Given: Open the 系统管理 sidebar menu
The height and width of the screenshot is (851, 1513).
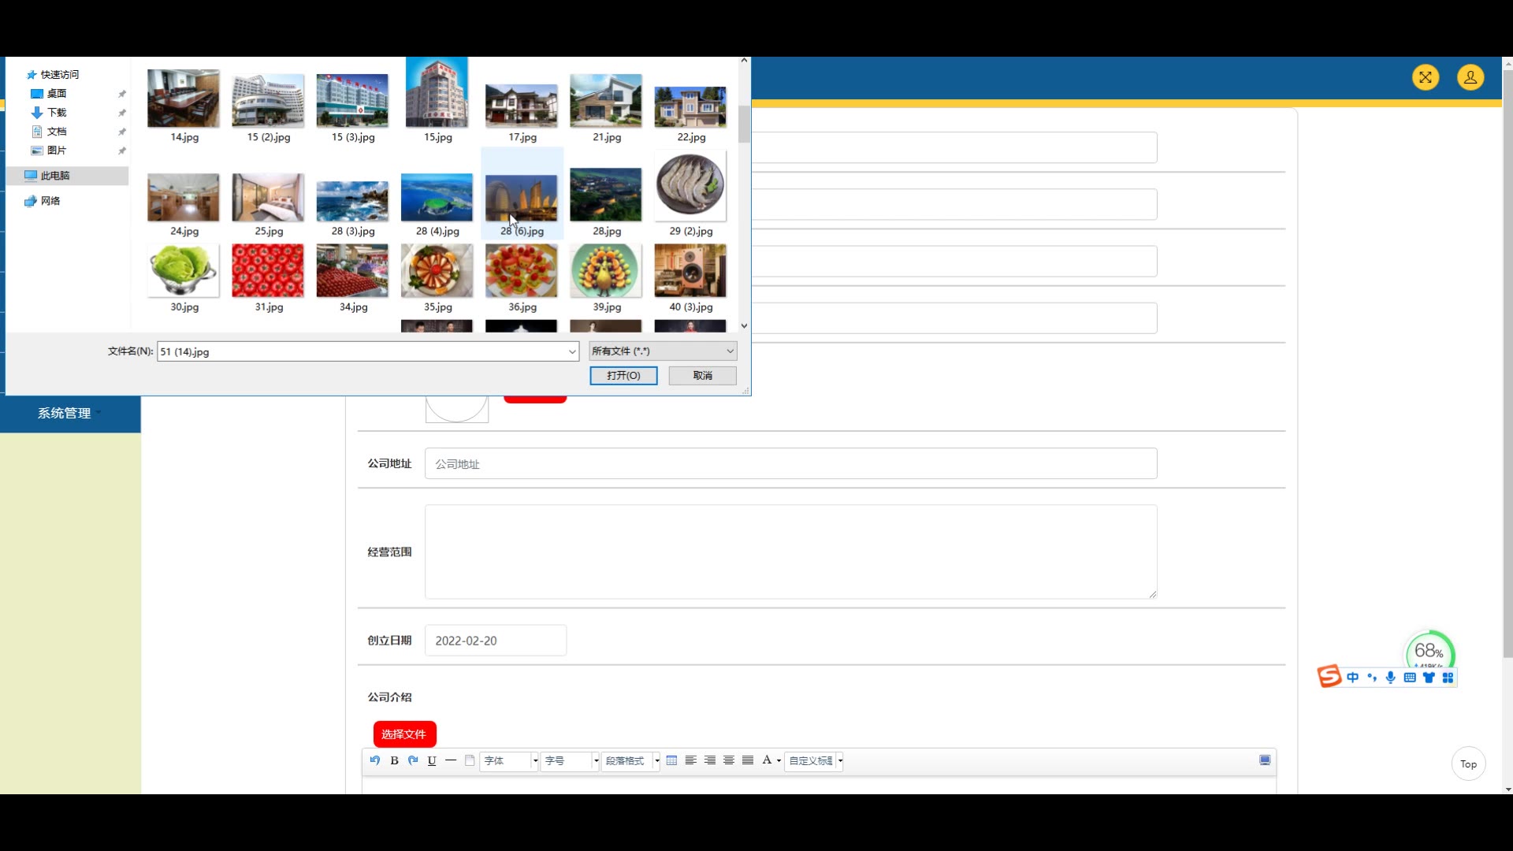Looking at the screenshot, I should pyautogui.click(x=70, y=414).
